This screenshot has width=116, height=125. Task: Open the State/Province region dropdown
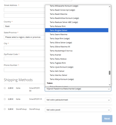pyautogui.click(x=25, y=37)
